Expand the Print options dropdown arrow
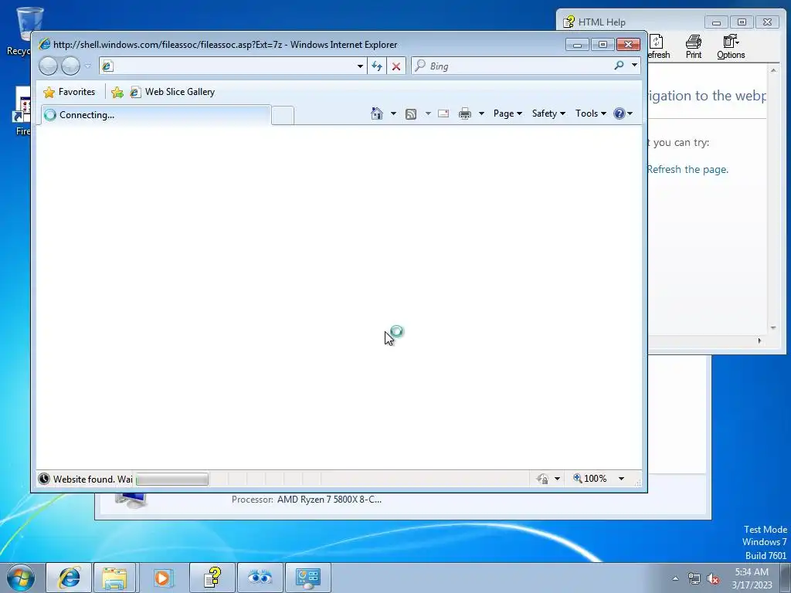Screen dimensions: 791x593 tap(481, 114)
